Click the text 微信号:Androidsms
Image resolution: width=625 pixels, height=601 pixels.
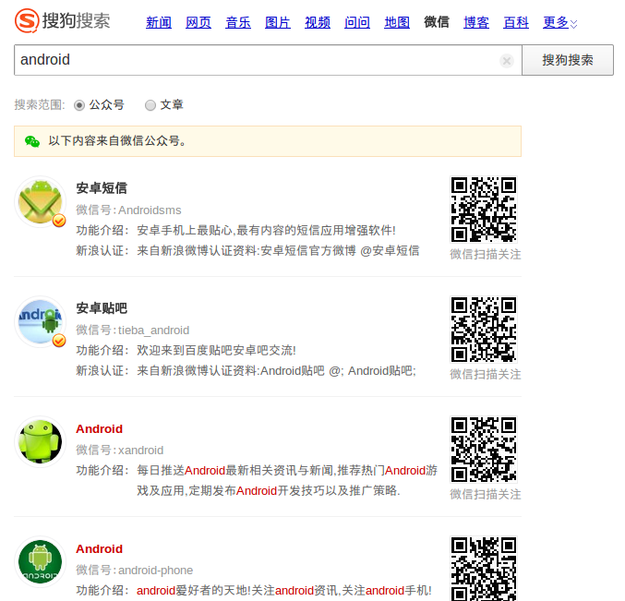click(128, 210)
